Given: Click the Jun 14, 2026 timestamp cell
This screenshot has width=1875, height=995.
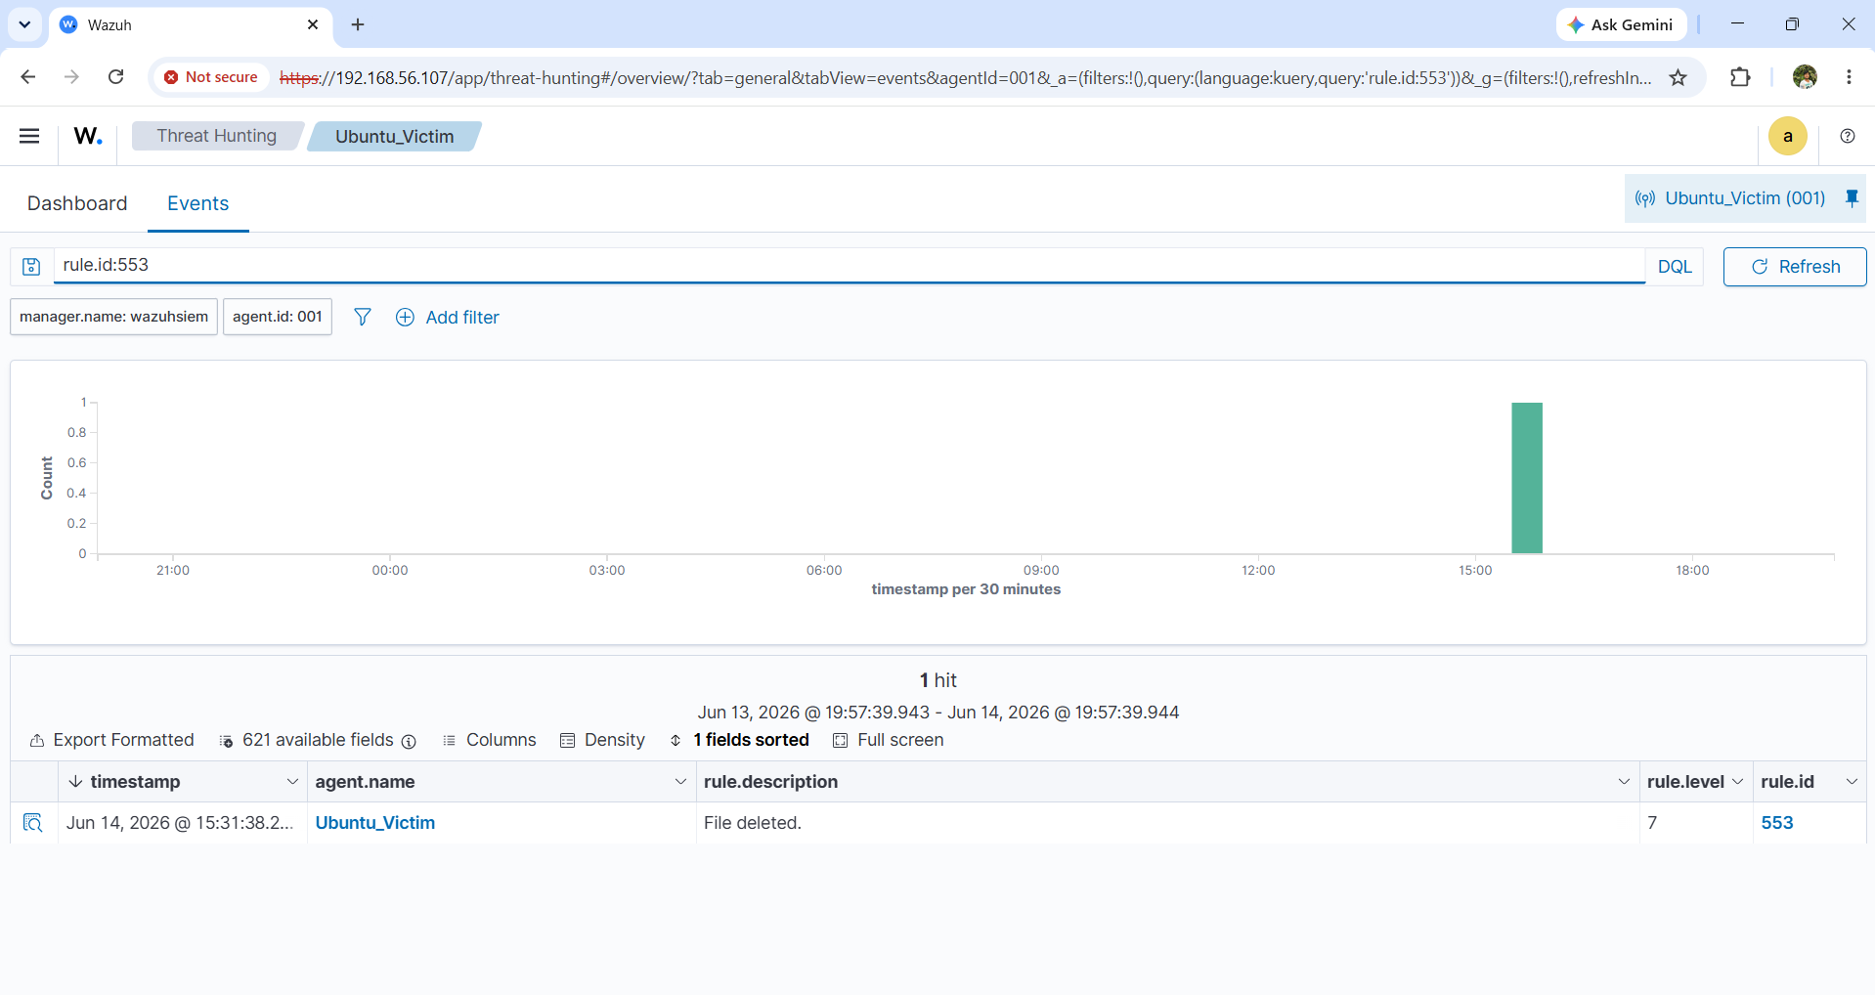Looking at the screenshot, I should pos(182,823).
